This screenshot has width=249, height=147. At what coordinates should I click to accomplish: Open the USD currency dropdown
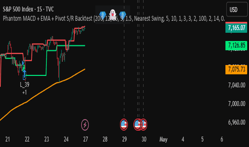click(237, 10)
